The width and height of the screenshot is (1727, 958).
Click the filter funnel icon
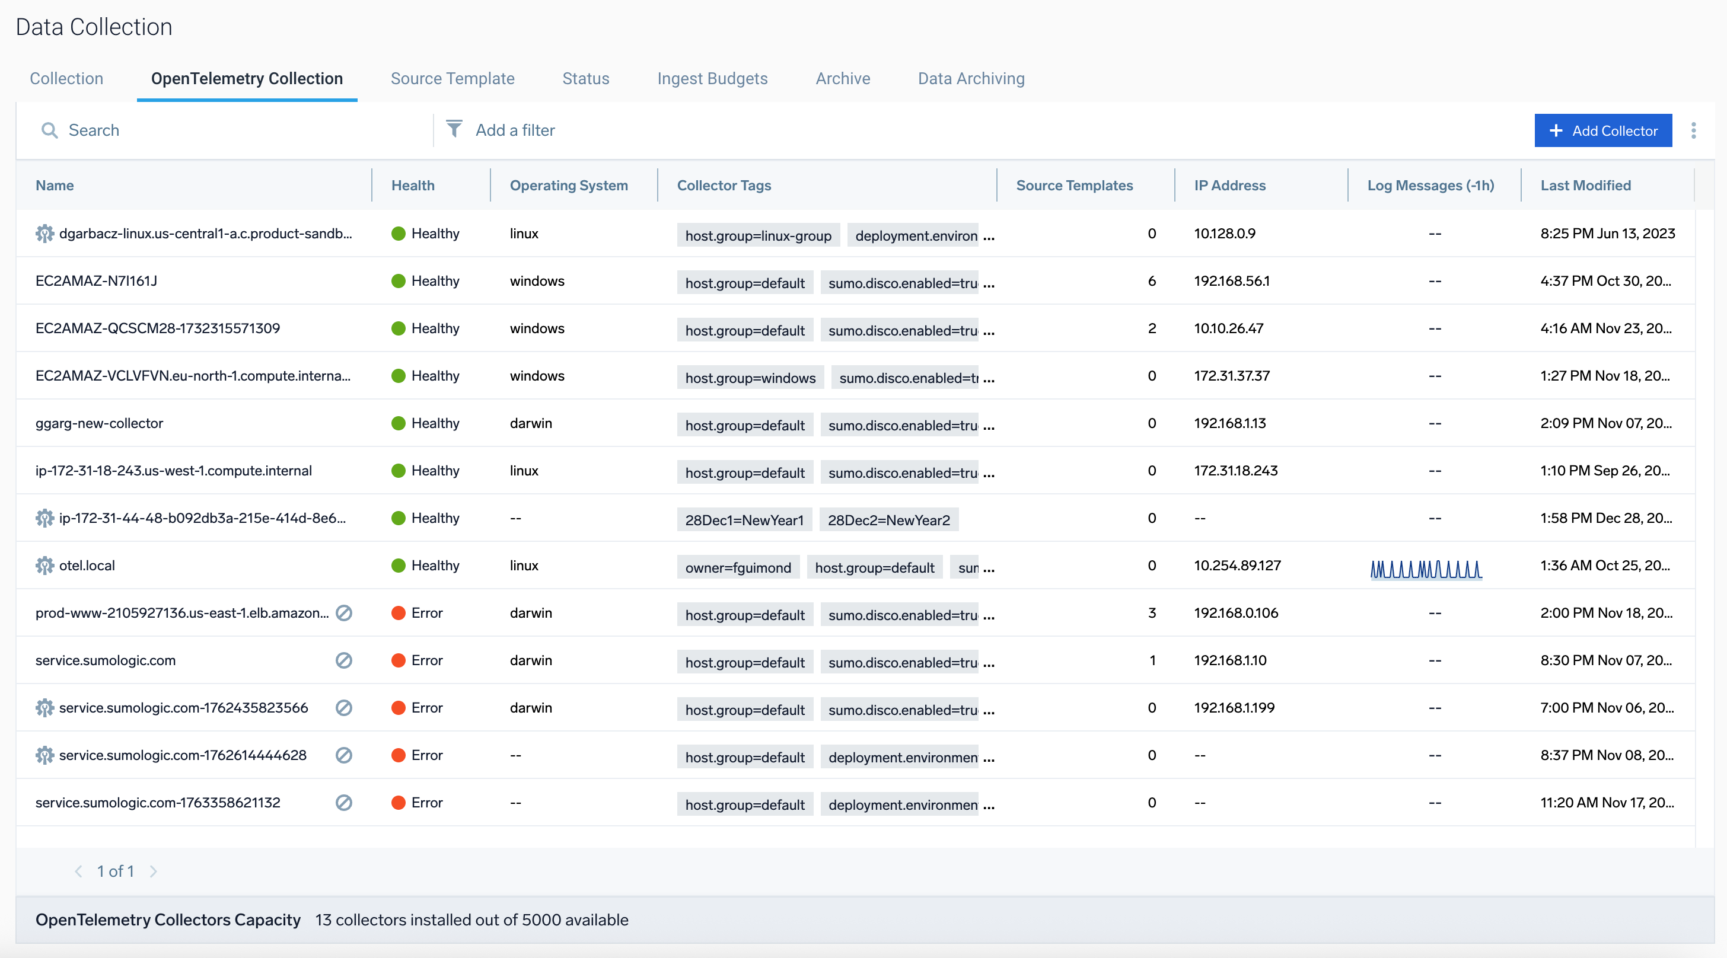(454, 129)
